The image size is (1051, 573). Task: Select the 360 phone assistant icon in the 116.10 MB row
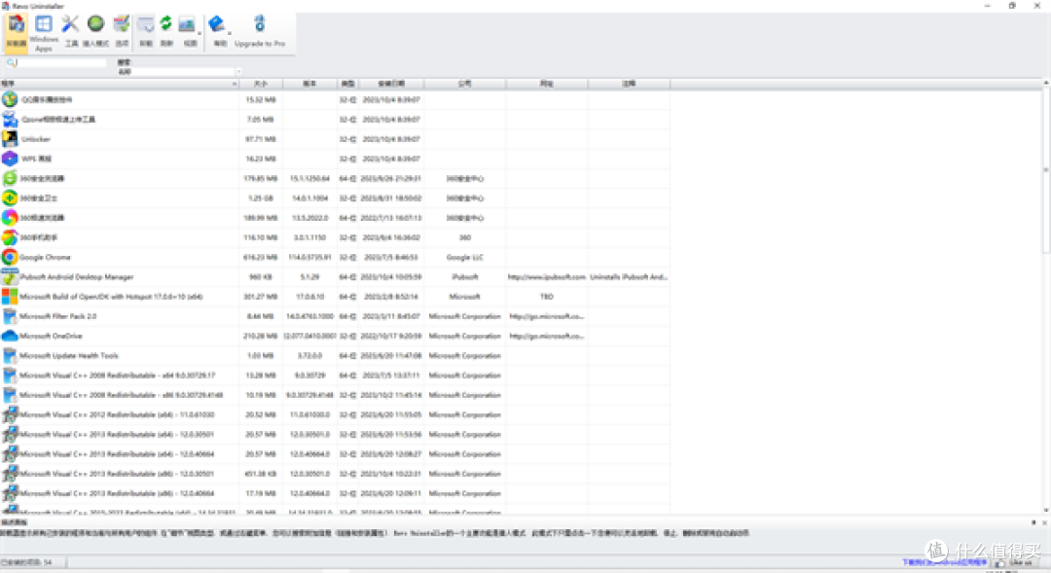[x=10, y=237]
